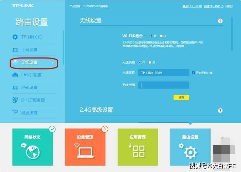
Task: Switch to 网络状态 tab
Action: coord(32,147)
